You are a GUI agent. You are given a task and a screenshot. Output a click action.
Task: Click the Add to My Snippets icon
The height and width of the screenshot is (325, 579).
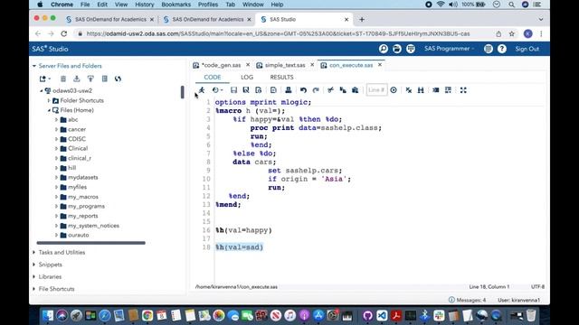coord(259,90)
